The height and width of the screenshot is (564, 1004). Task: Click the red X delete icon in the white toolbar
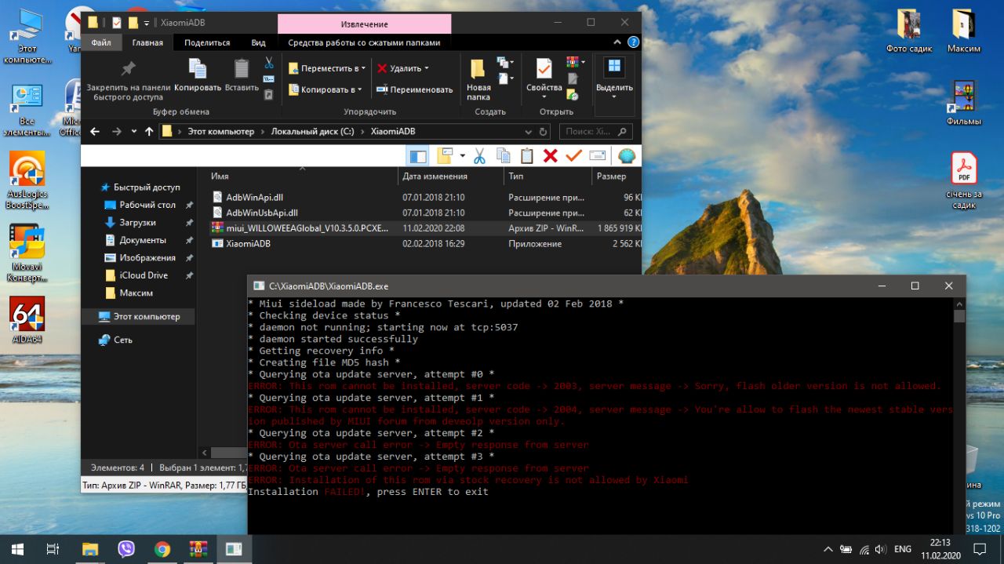coord(551,156)
